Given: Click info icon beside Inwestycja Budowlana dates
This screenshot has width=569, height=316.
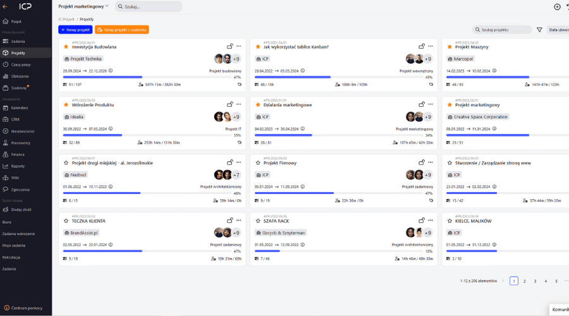Looking at the screenshot, I should (111, 71).
